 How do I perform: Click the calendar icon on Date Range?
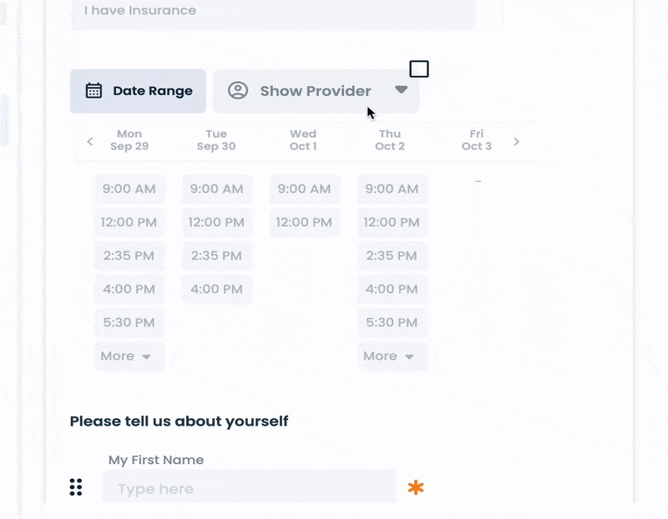(94, 91)
